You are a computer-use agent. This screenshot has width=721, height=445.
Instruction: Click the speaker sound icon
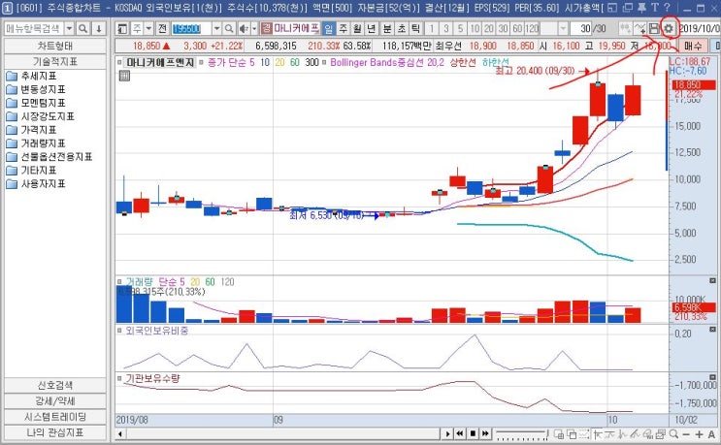click(244, 29)
